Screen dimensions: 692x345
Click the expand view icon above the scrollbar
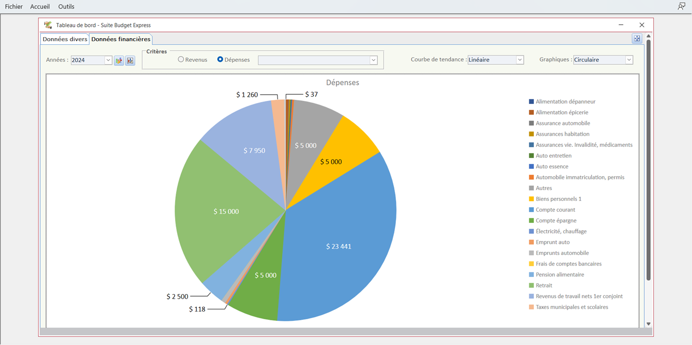tap(637, 39)
